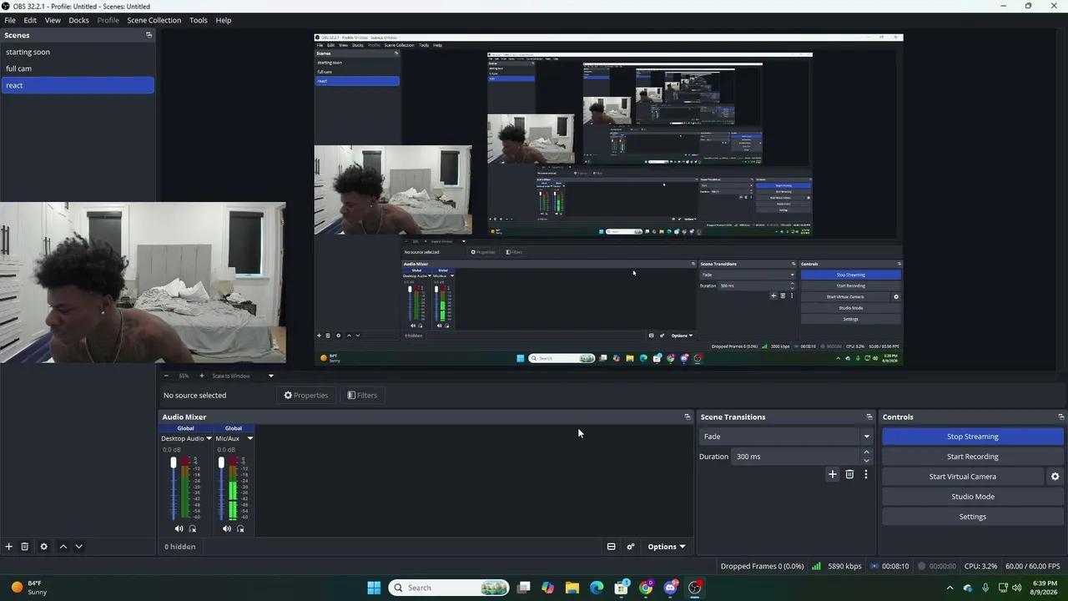Mute the Desktop Audio speaker icon

click(x=179, y=528)
